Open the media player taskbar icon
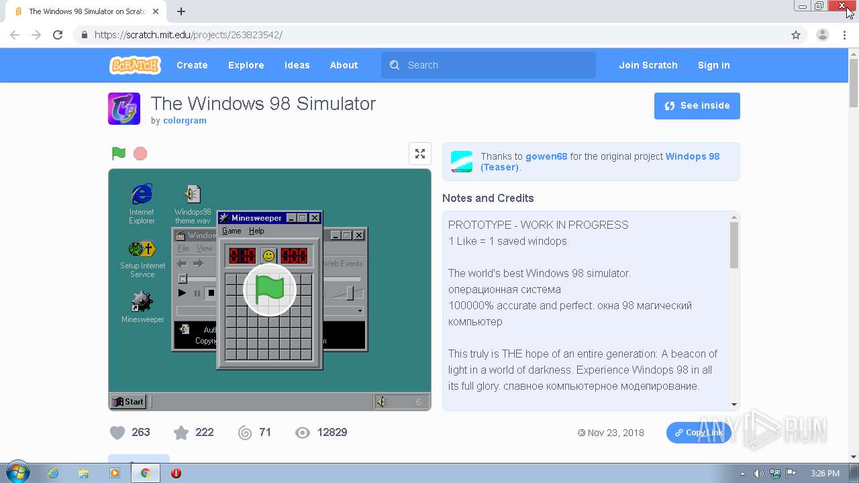This screenshot has height=483, width=859. (x=114, y=473)
